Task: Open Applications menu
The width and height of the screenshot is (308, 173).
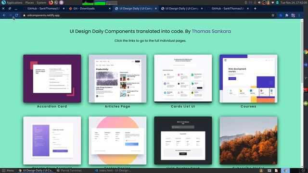Action: coord(14,2)
